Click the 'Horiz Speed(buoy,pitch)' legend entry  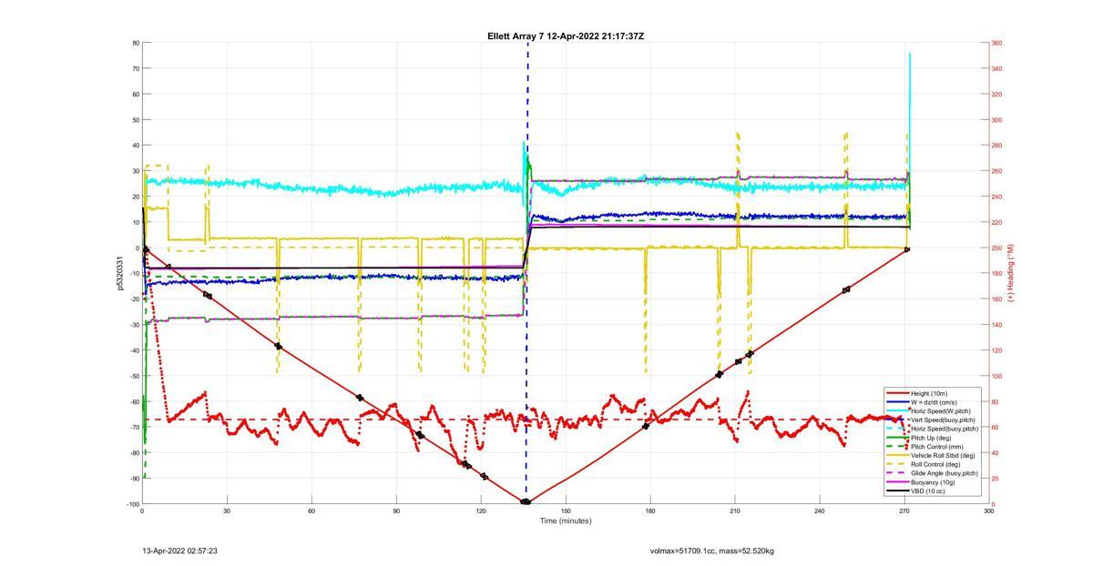coord(945,429)
